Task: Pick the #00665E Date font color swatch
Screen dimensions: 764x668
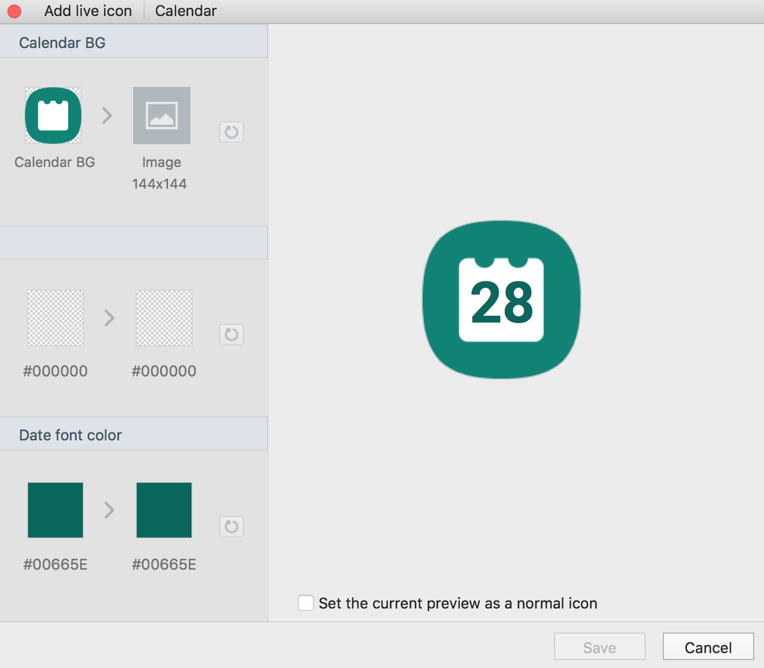Action: (55, 510)
